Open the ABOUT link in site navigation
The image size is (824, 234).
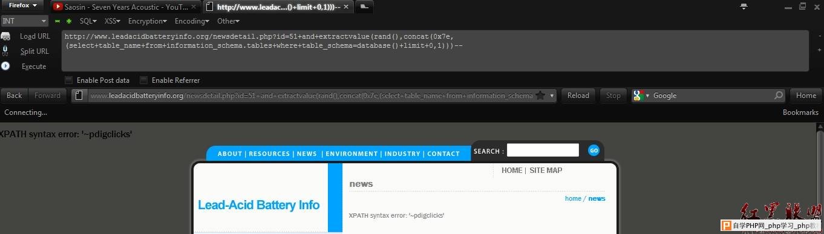coord(230,154)
